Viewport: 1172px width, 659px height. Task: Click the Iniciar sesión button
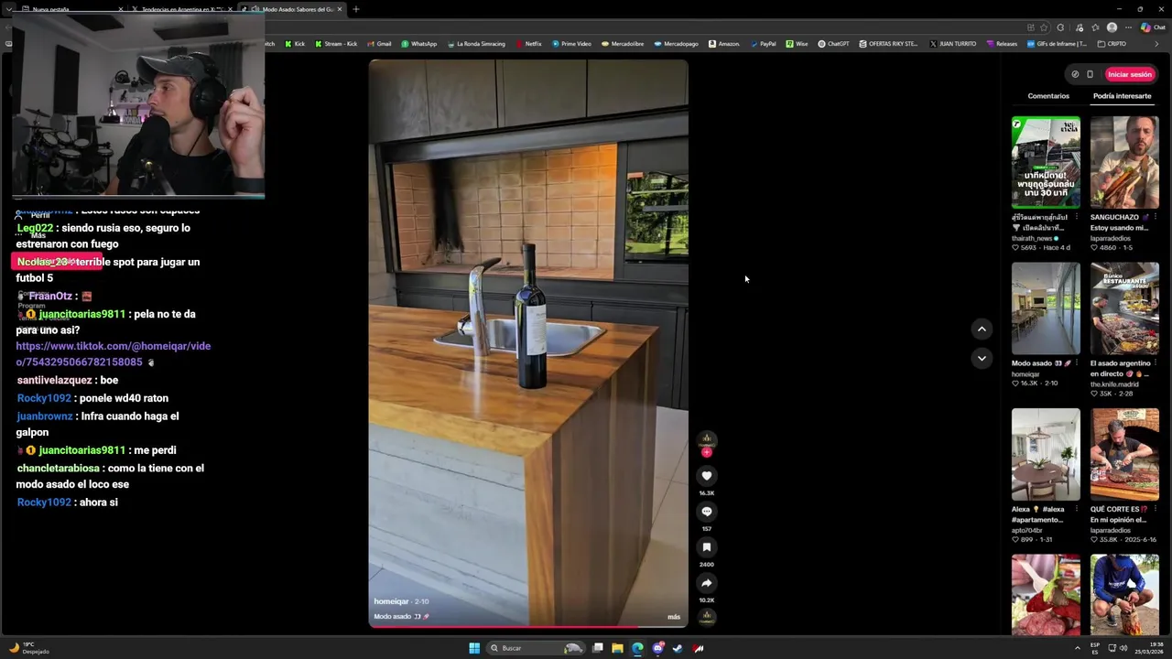[1129, 74]
